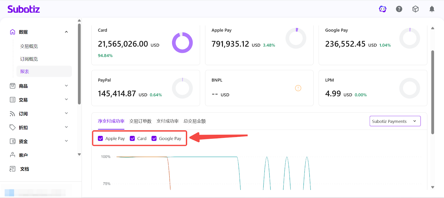Click the 文档 document icon in sidebar
This screenshot has height=198, width=444.
pyautogui.click(x=12, y=169)
